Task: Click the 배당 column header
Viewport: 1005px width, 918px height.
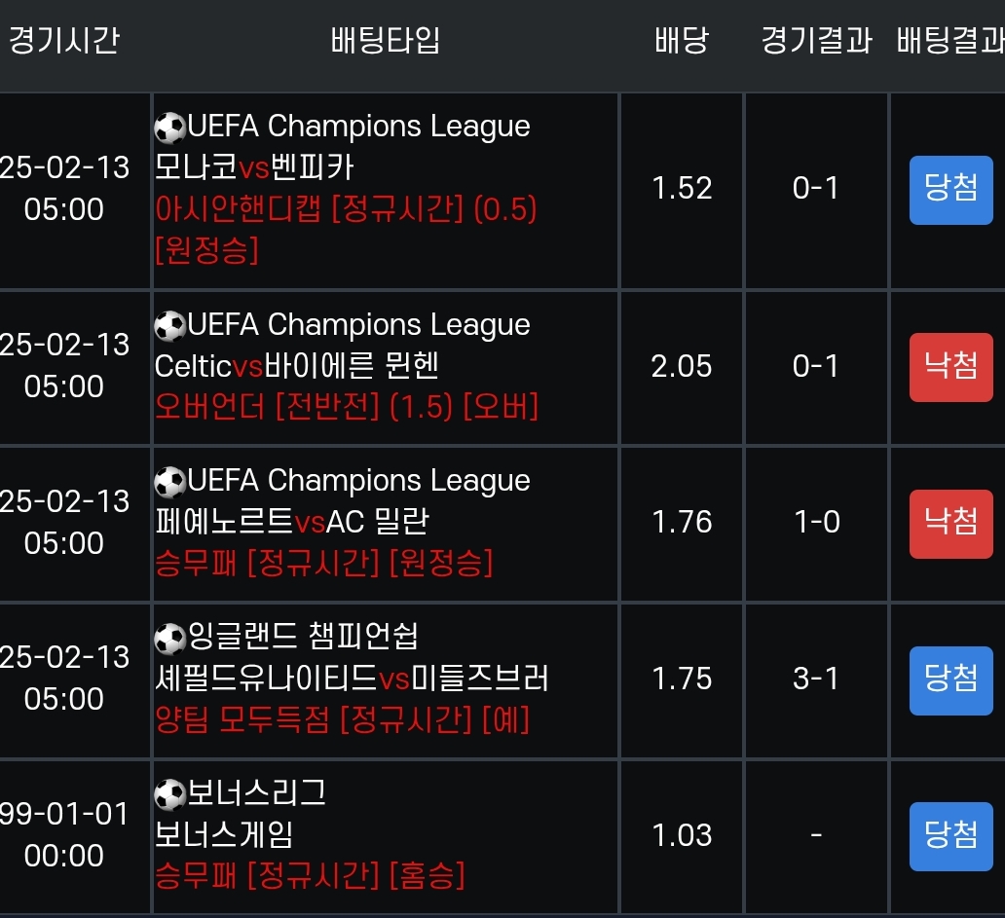Action: (x=682, y=41)
